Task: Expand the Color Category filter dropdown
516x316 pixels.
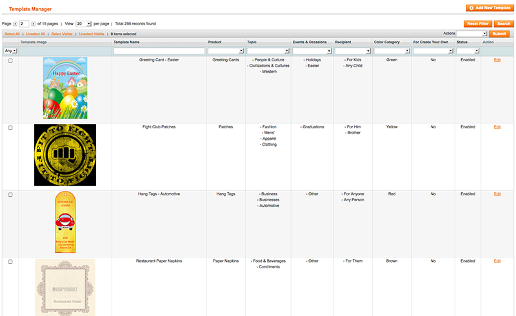Action: click(392, 50)
